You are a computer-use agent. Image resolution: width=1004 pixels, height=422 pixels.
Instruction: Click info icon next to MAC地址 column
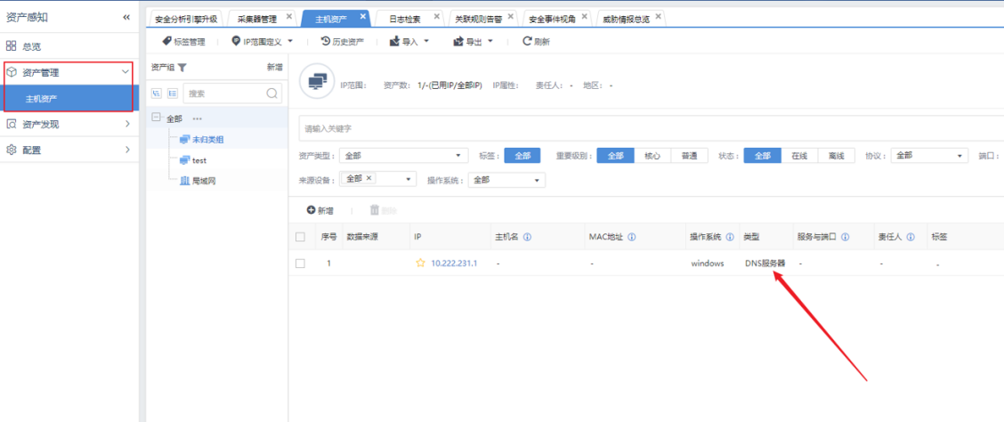[631, 238]
